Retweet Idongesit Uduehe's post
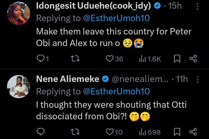This screenshot has width=209, height=139. pos(75,59)
